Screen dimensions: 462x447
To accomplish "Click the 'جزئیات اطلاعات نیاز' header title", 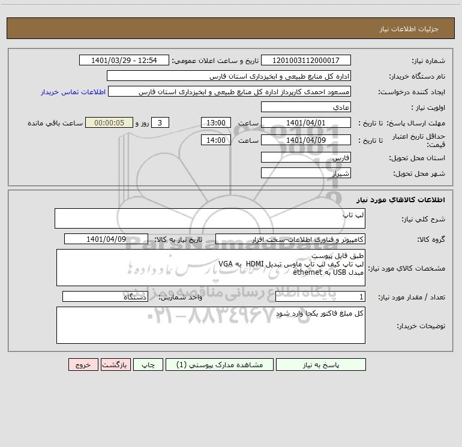I will click(409, 29).
